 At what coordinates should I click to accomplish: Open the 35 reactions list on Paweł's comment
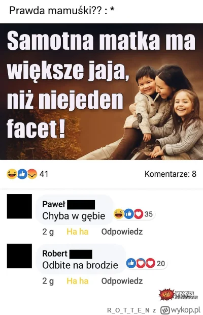149,214
